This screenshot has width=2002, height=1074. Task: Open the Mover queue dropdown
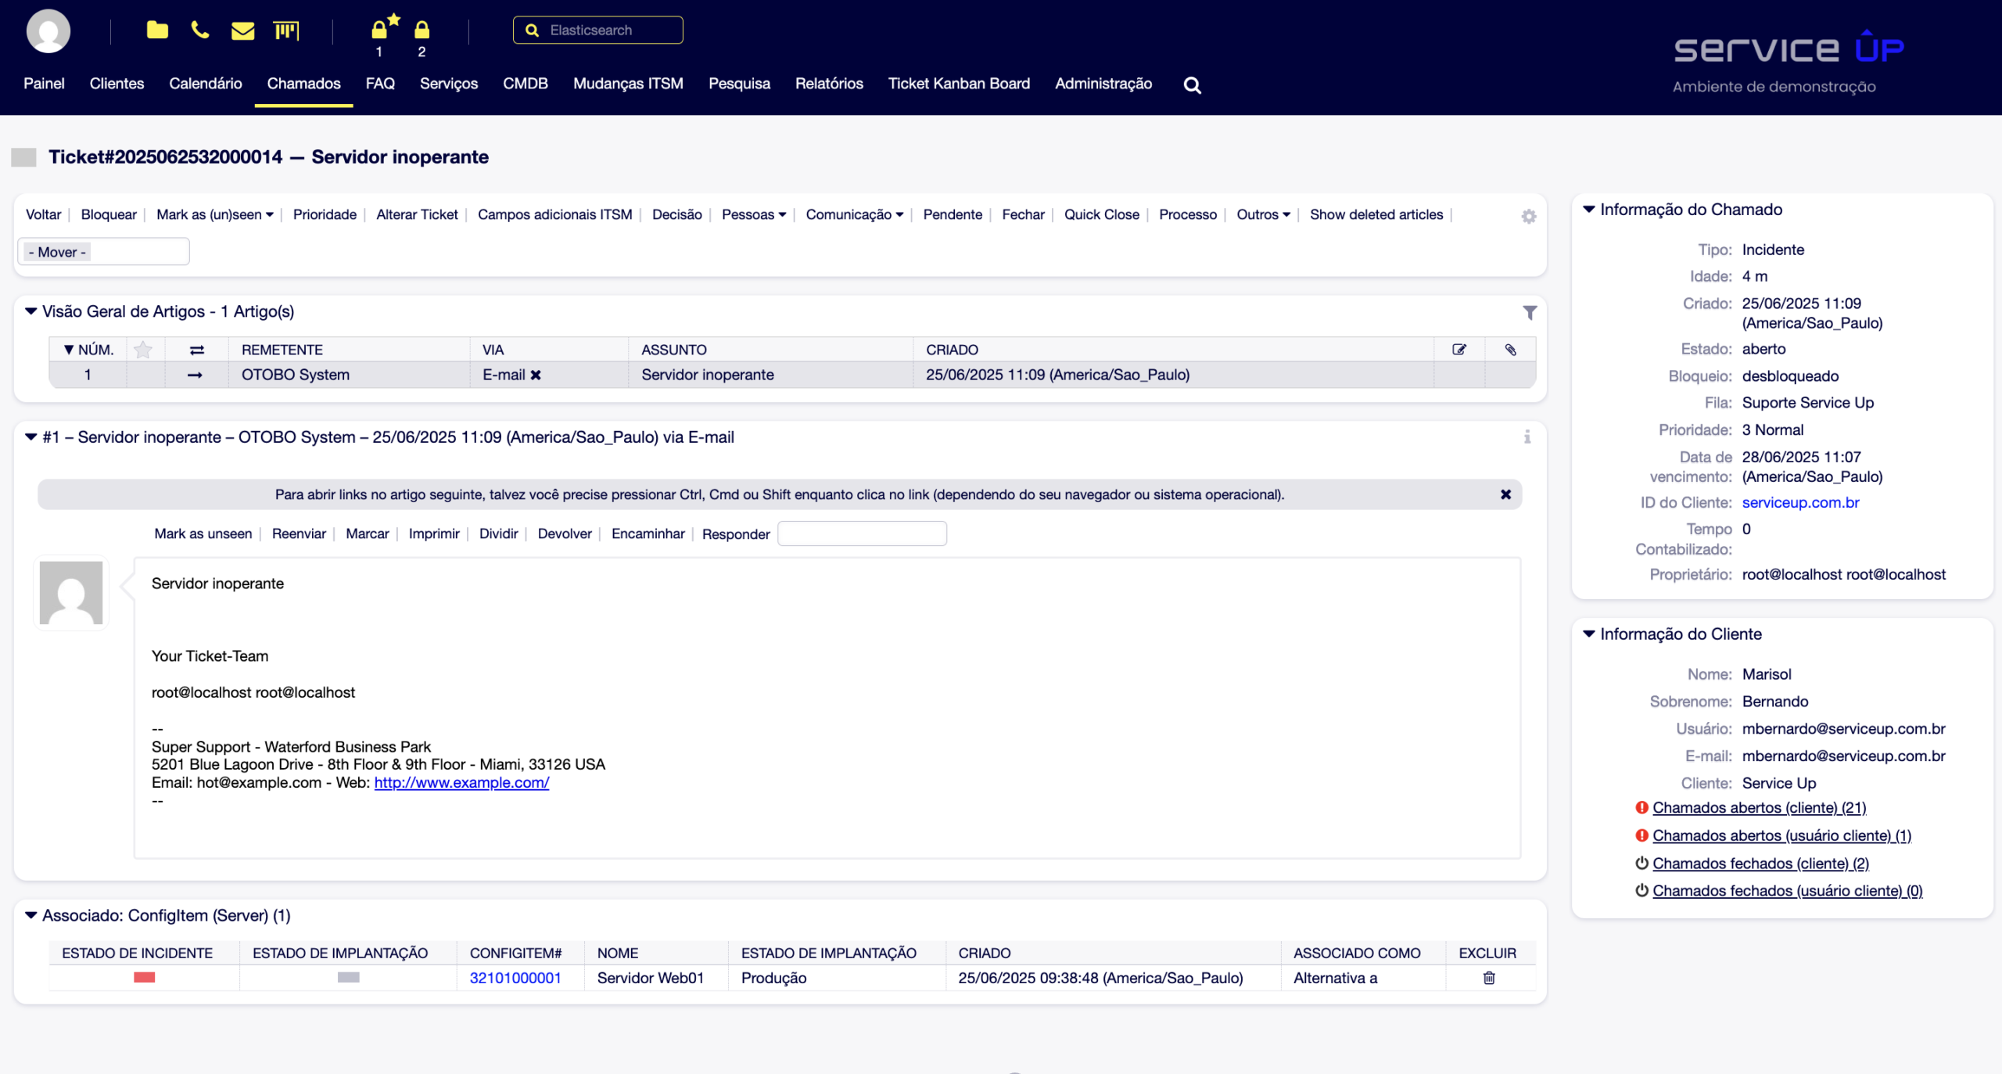[x=103, y=252]
